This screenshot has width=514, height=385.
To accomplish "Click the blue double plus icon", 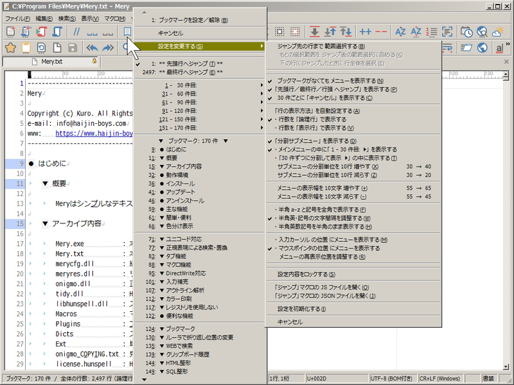I will click(x=365, y=31).
